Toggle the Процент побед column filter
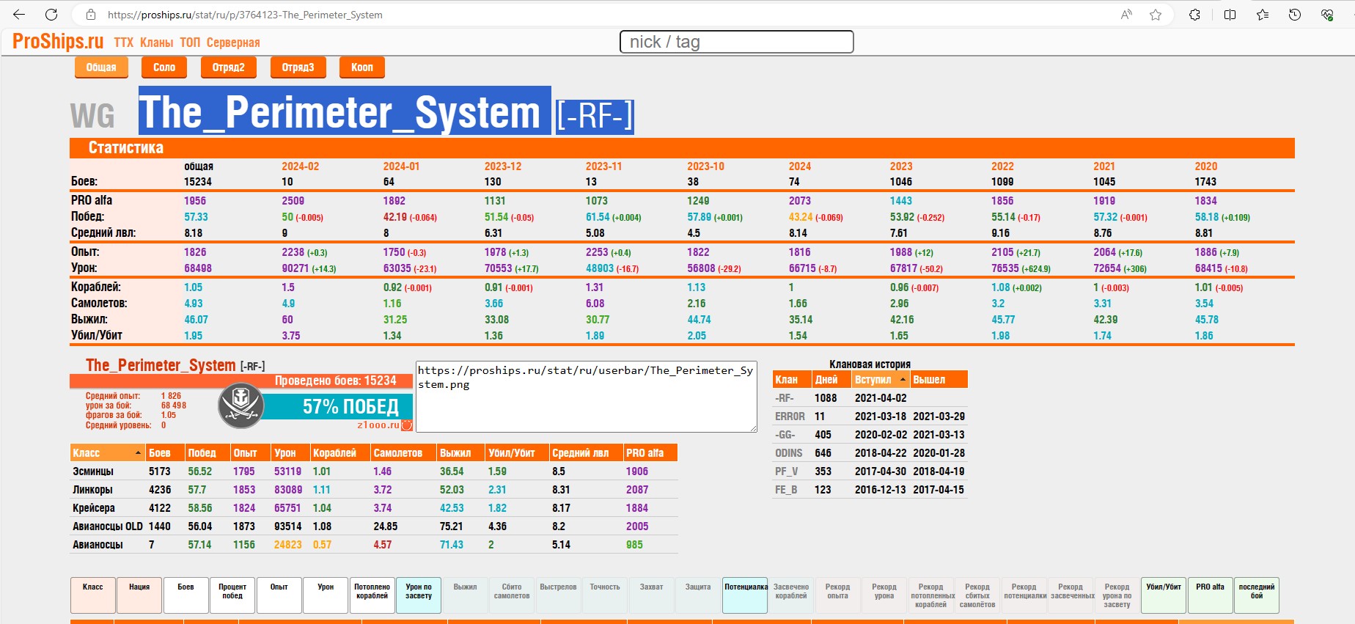This screenshot has height=624, width=1355. point(232,595)
